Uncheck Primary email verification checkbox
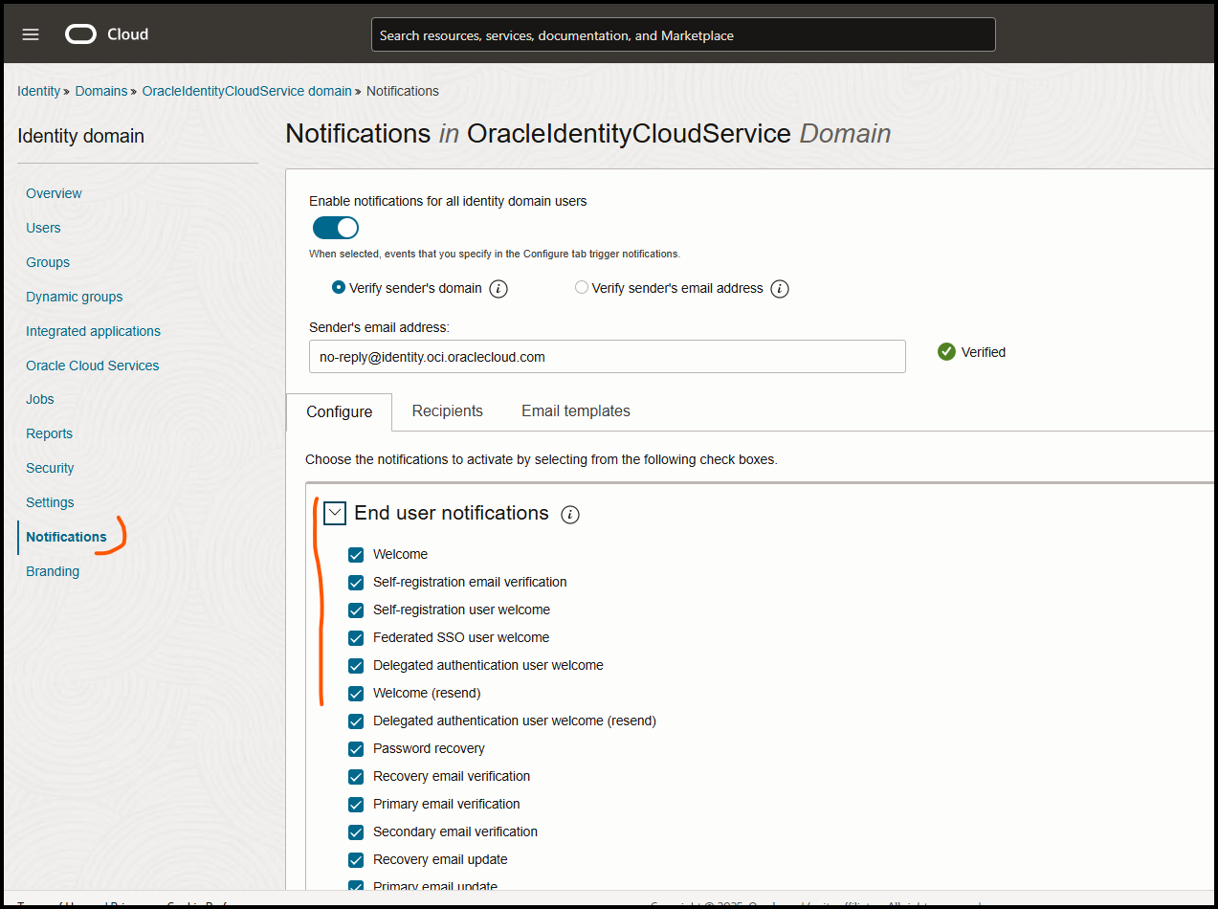This screenshot has height=909, width=1218. (356, 805)
